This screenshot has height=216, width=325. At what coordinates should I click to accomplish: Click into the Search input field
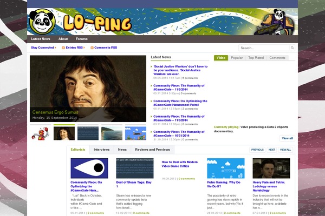[264, 48]
